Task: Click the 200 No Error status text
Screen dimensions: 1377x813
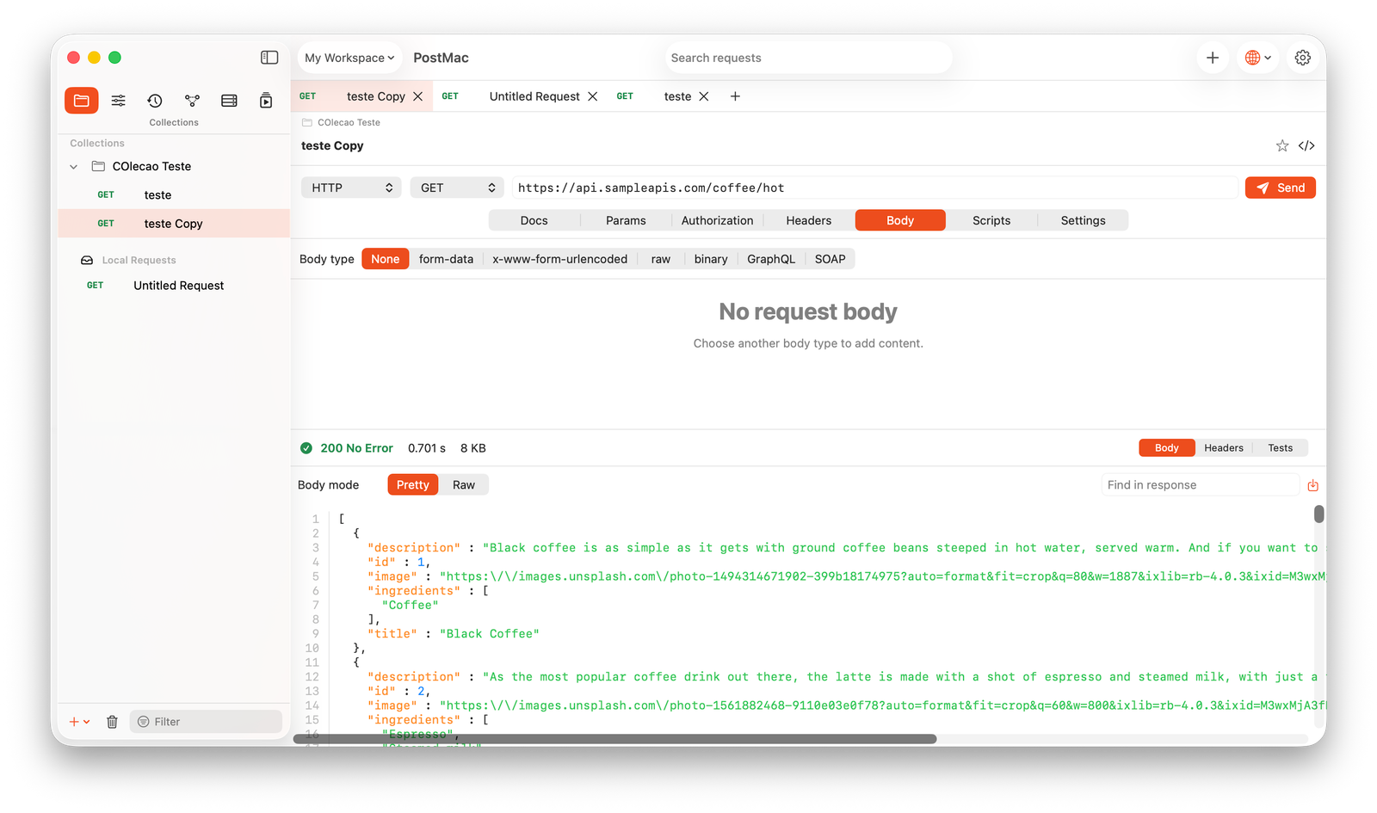Action: 357,448
